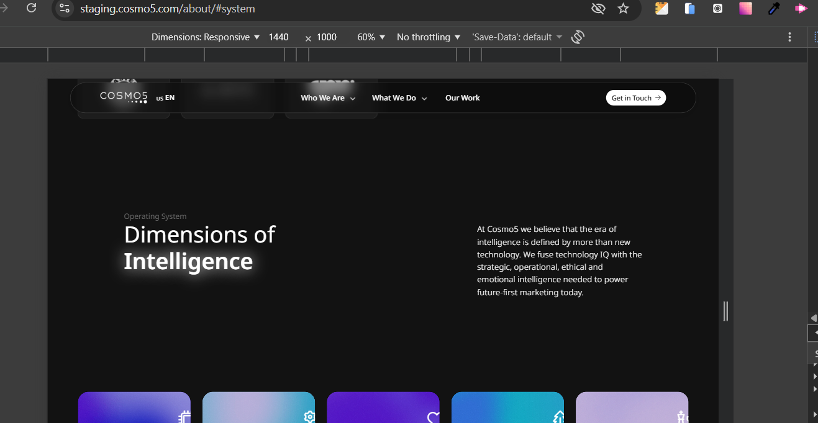Open the white circular-target extension icon
This screenshot has width=818, height=423.
coord(717,9)
